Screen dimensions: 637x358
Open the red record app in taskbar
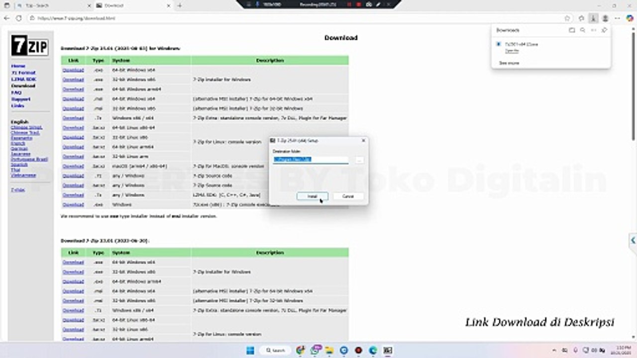[358, 350]
